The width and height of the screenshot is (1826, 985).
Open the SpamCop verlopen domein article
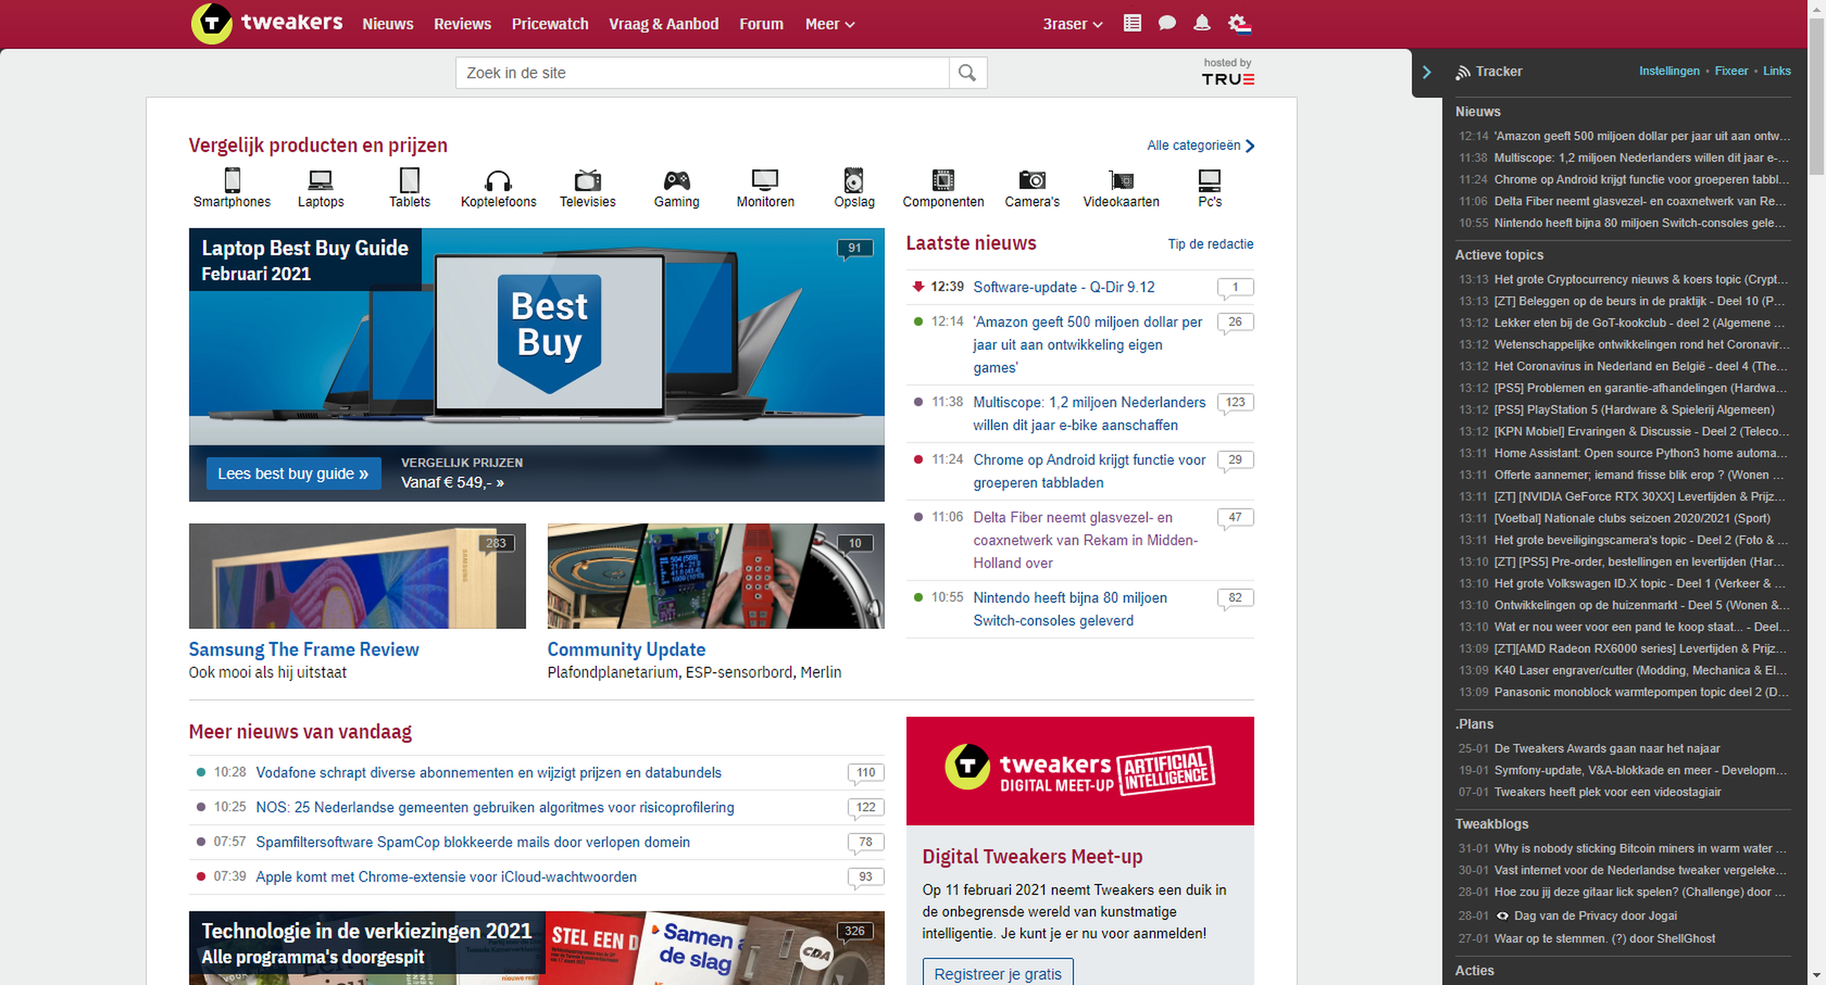pyautogui.click(x=473, y=843)
